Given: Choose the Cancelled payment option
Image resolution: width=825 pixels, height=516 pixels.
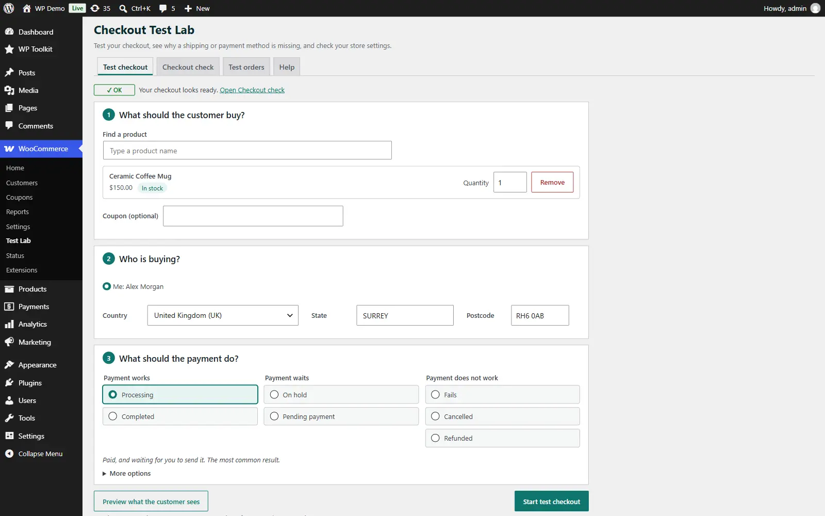Looking at the screenshot, I should [x=503, y=416].
